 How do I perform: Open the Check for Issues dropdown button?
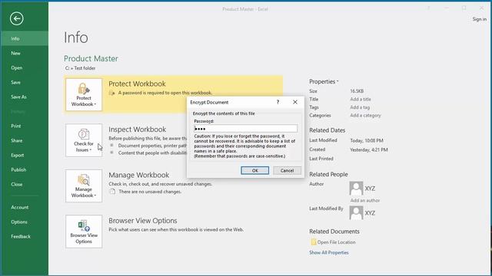click(84, 140)
